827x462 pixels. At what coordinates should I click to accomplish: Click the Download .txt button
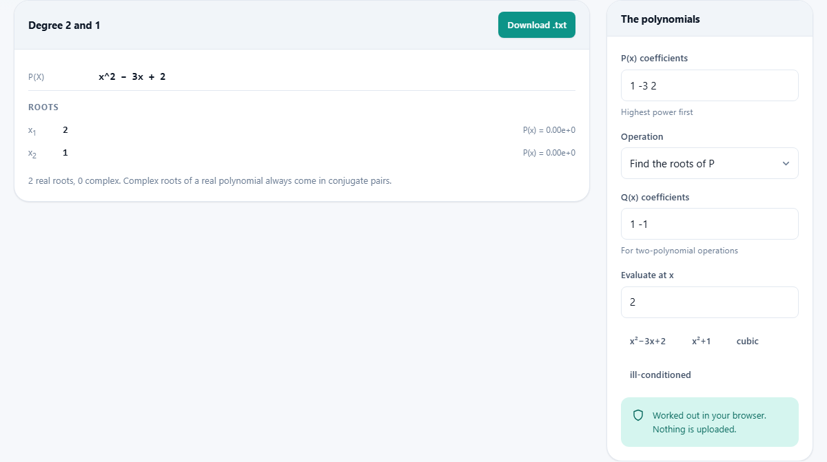click(536, 25)
